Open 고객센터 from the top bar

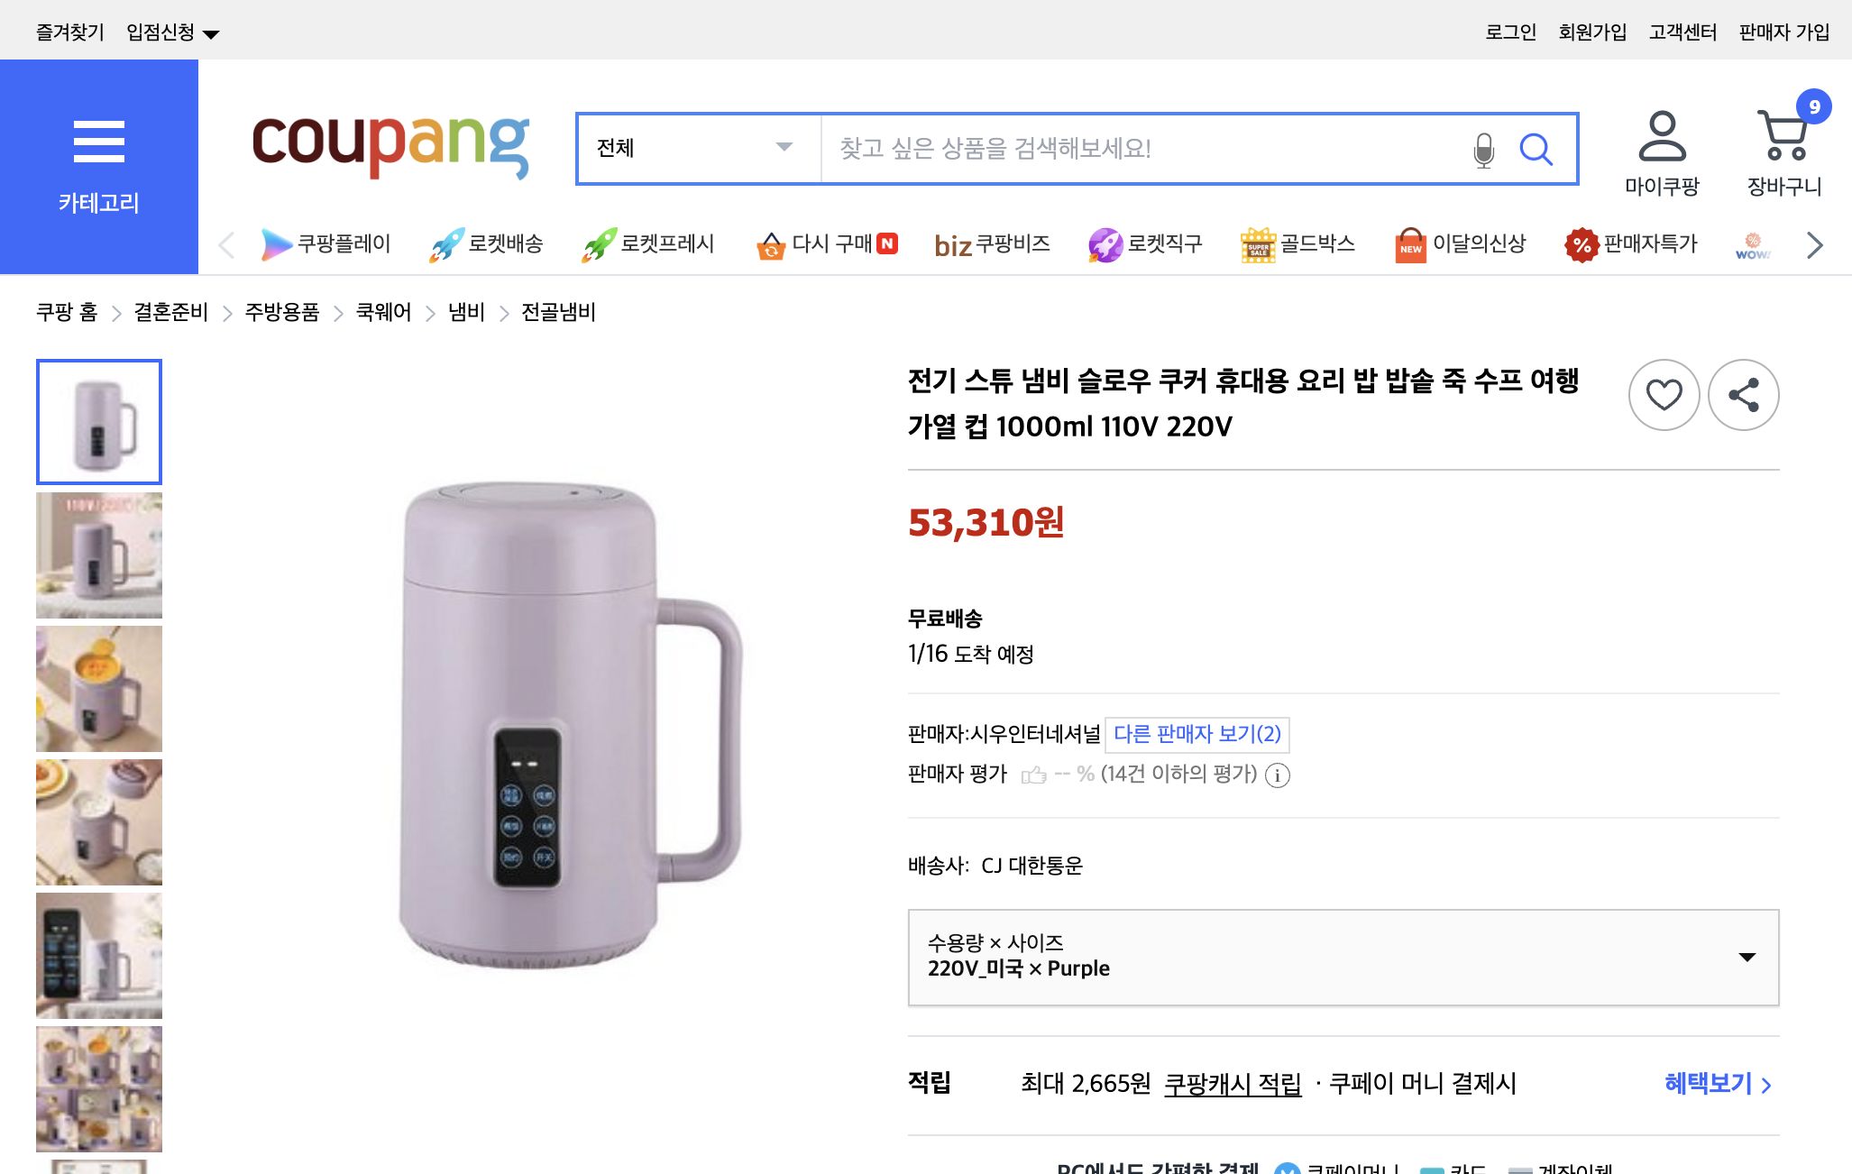(x=1682, y=31)
